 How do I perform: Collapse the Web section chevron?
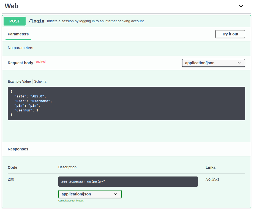(241, 6)
